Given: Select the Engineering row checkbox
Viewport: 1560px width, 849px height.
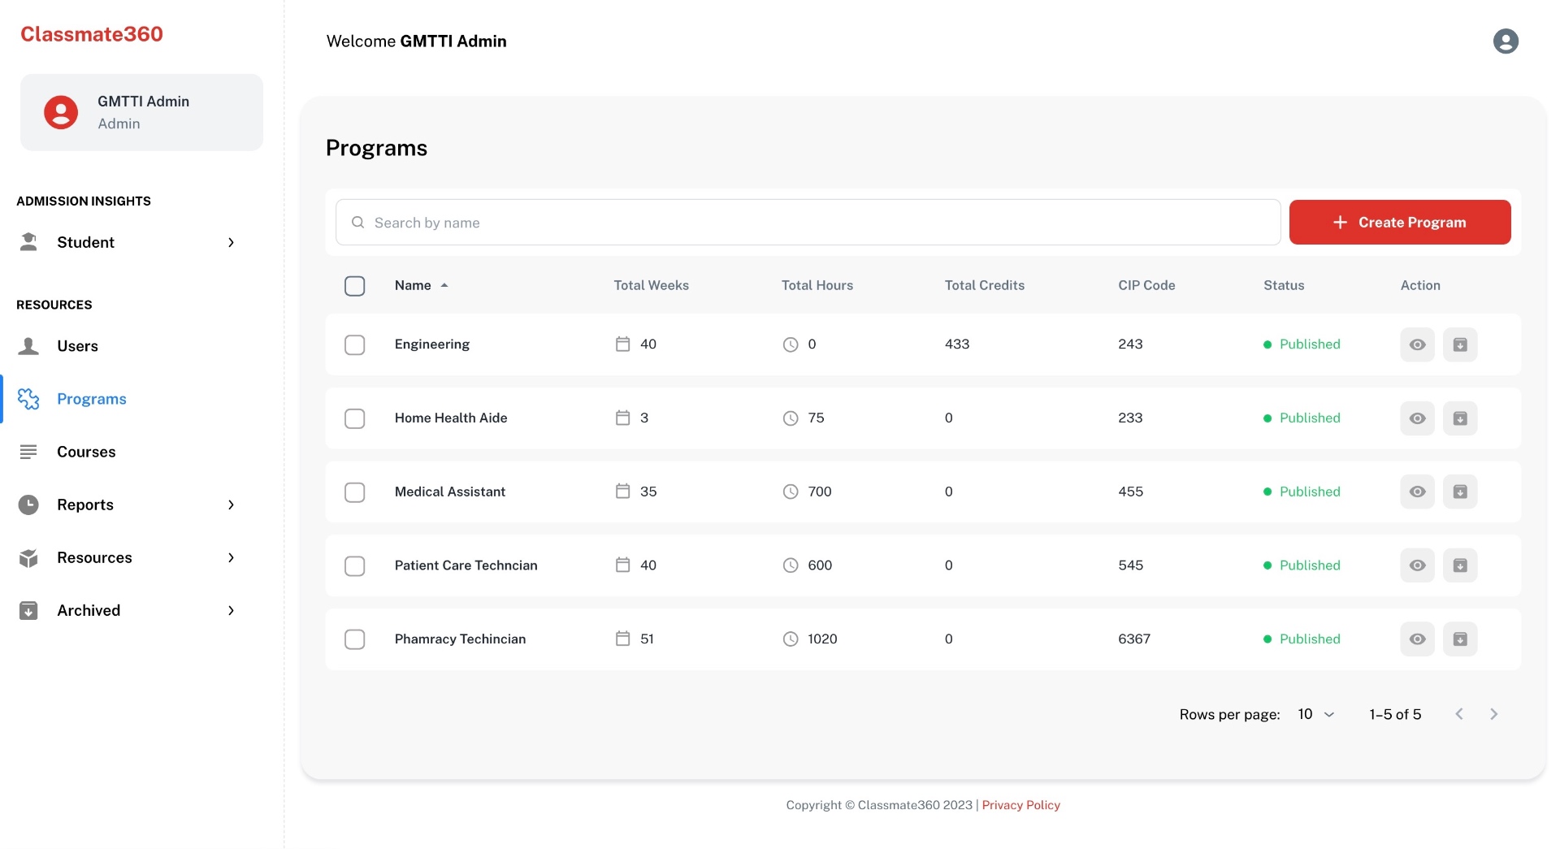Looking at the screenshot, I should pyautogui.click(x=355, y=345).
